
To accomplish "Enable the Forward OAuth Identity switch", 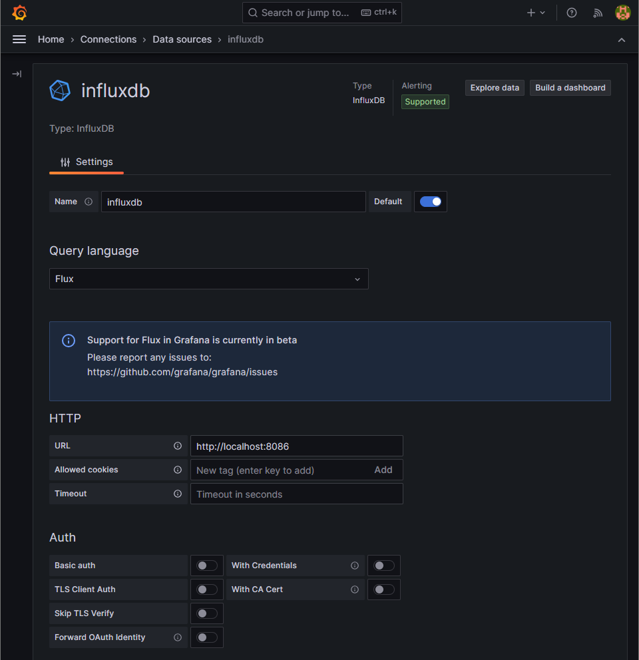I will coord(207,637).
